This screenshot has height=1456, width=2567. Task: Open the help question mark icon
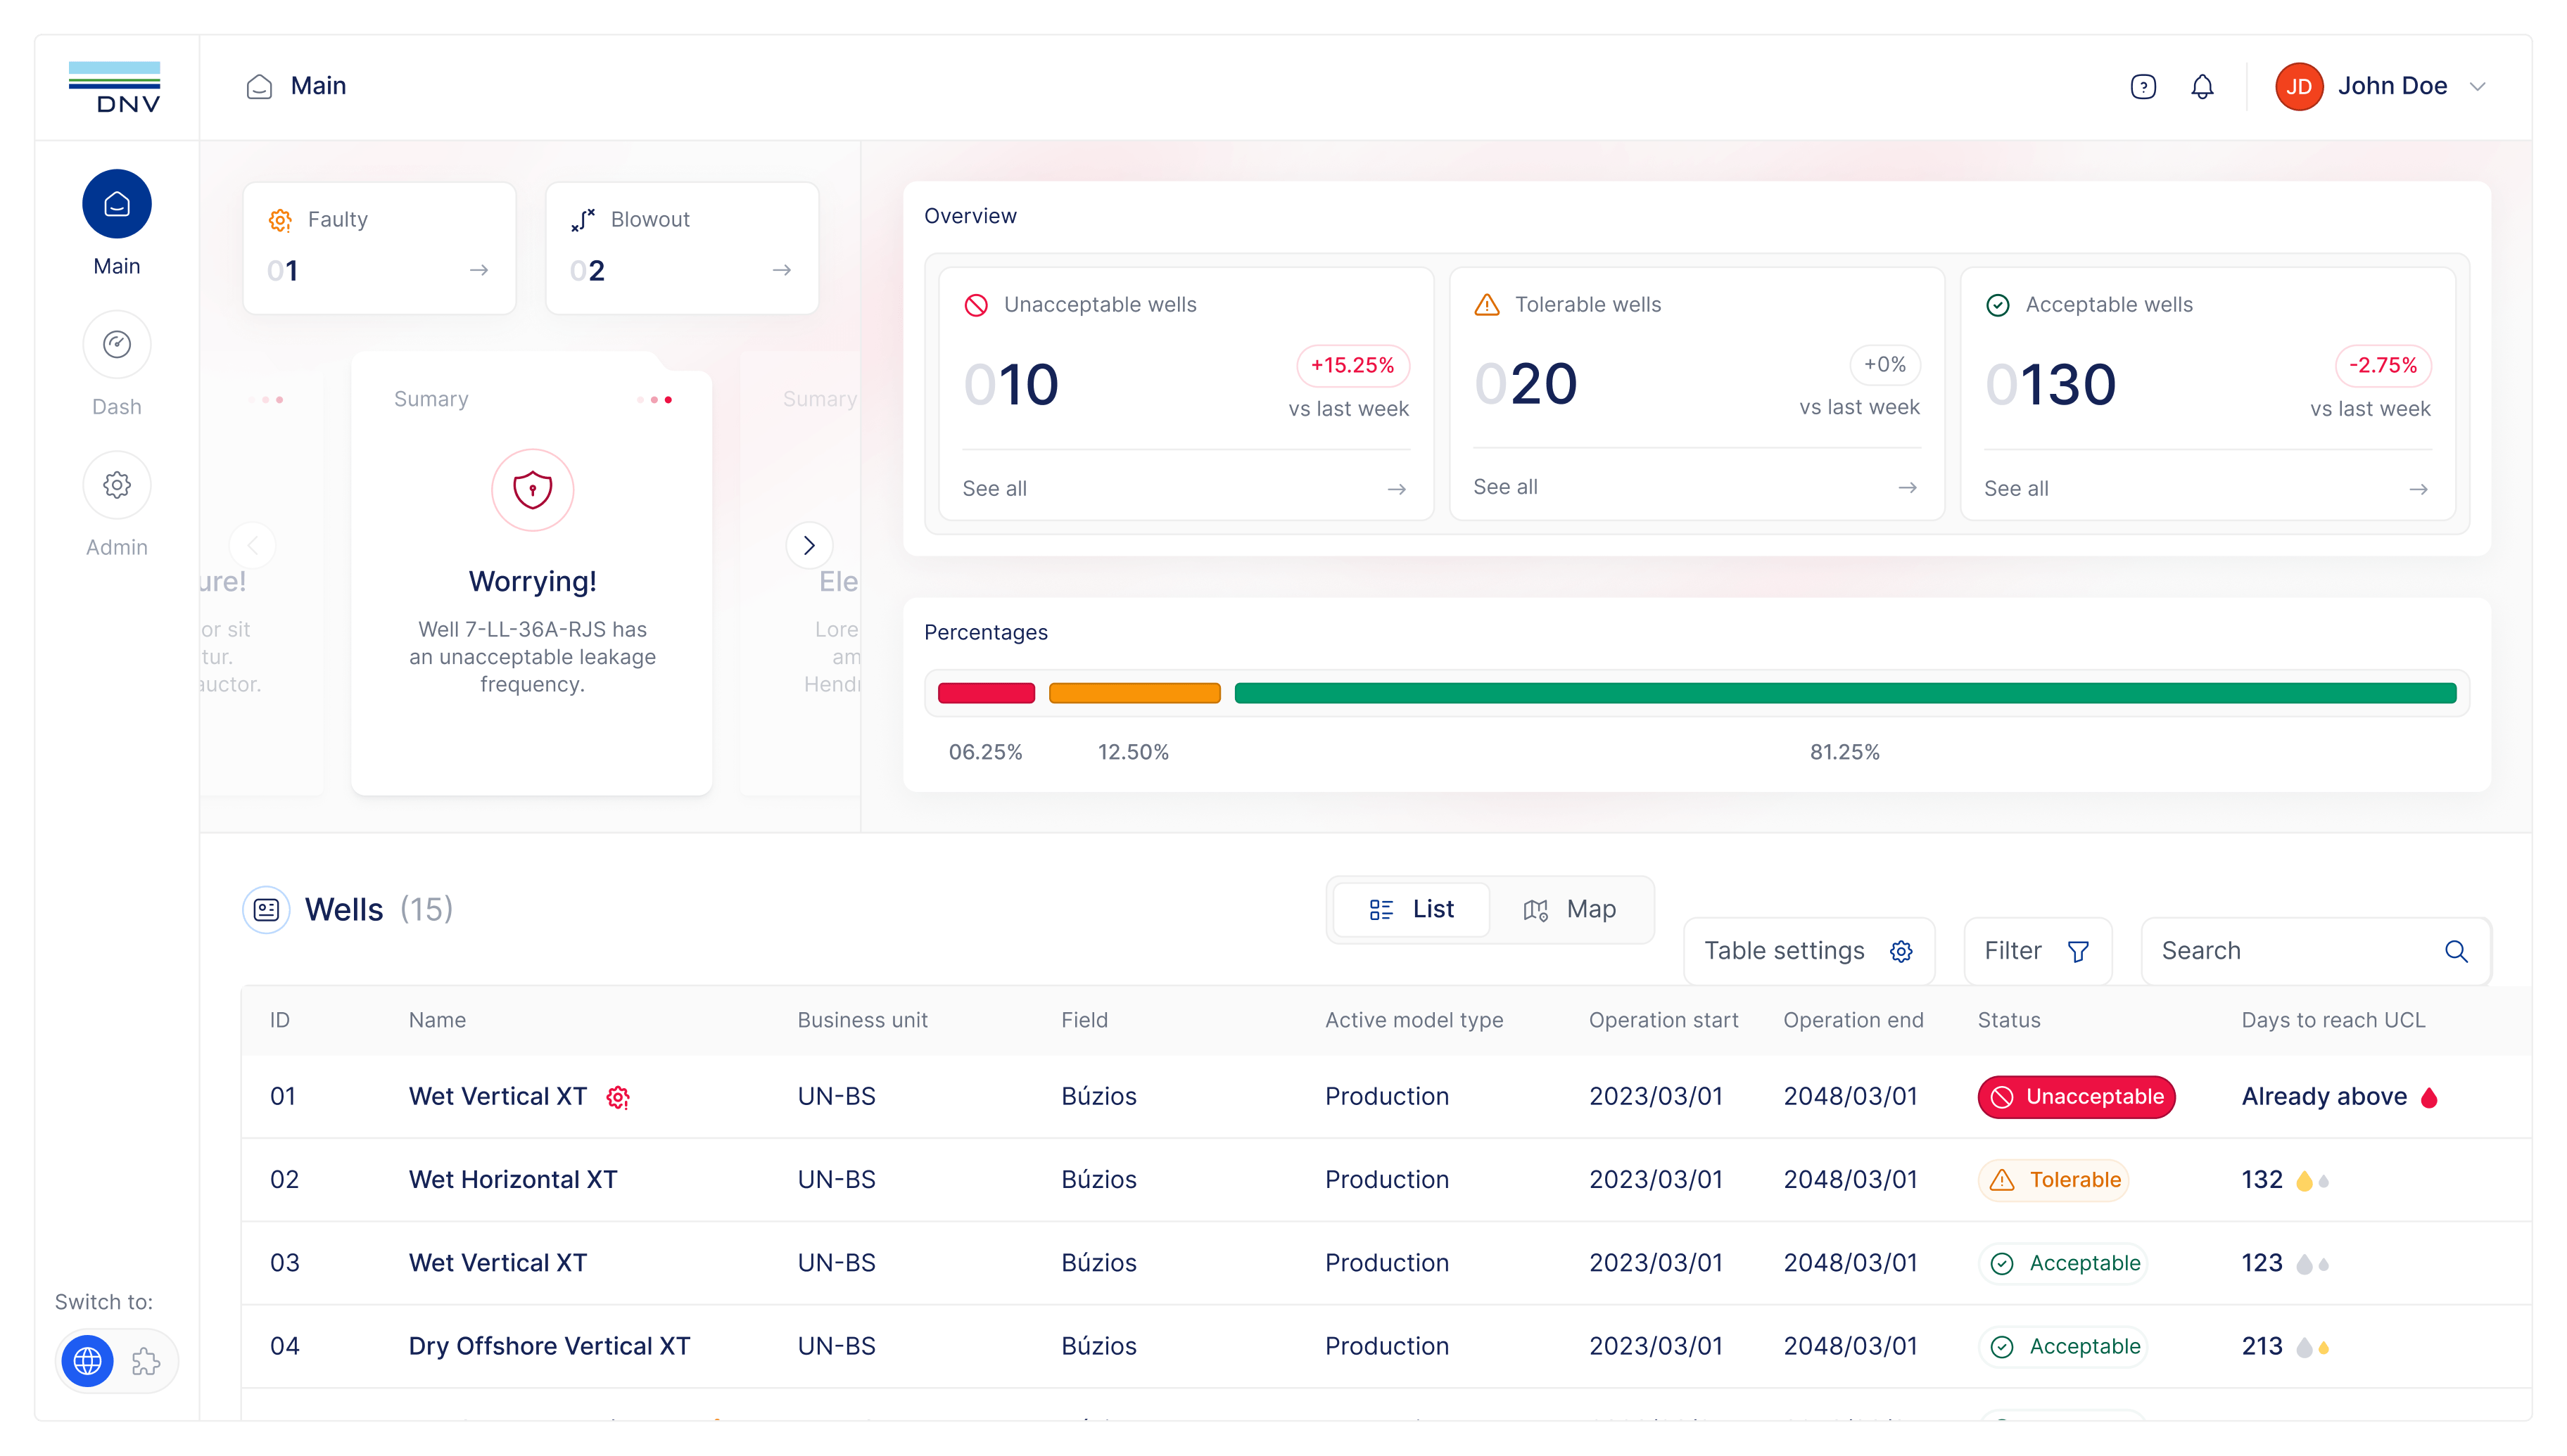point(2143,87)
